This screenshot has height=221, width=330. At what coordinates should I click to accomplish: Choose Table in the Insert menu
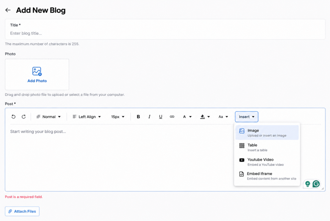pyautogui.click(x=267, y=147)
